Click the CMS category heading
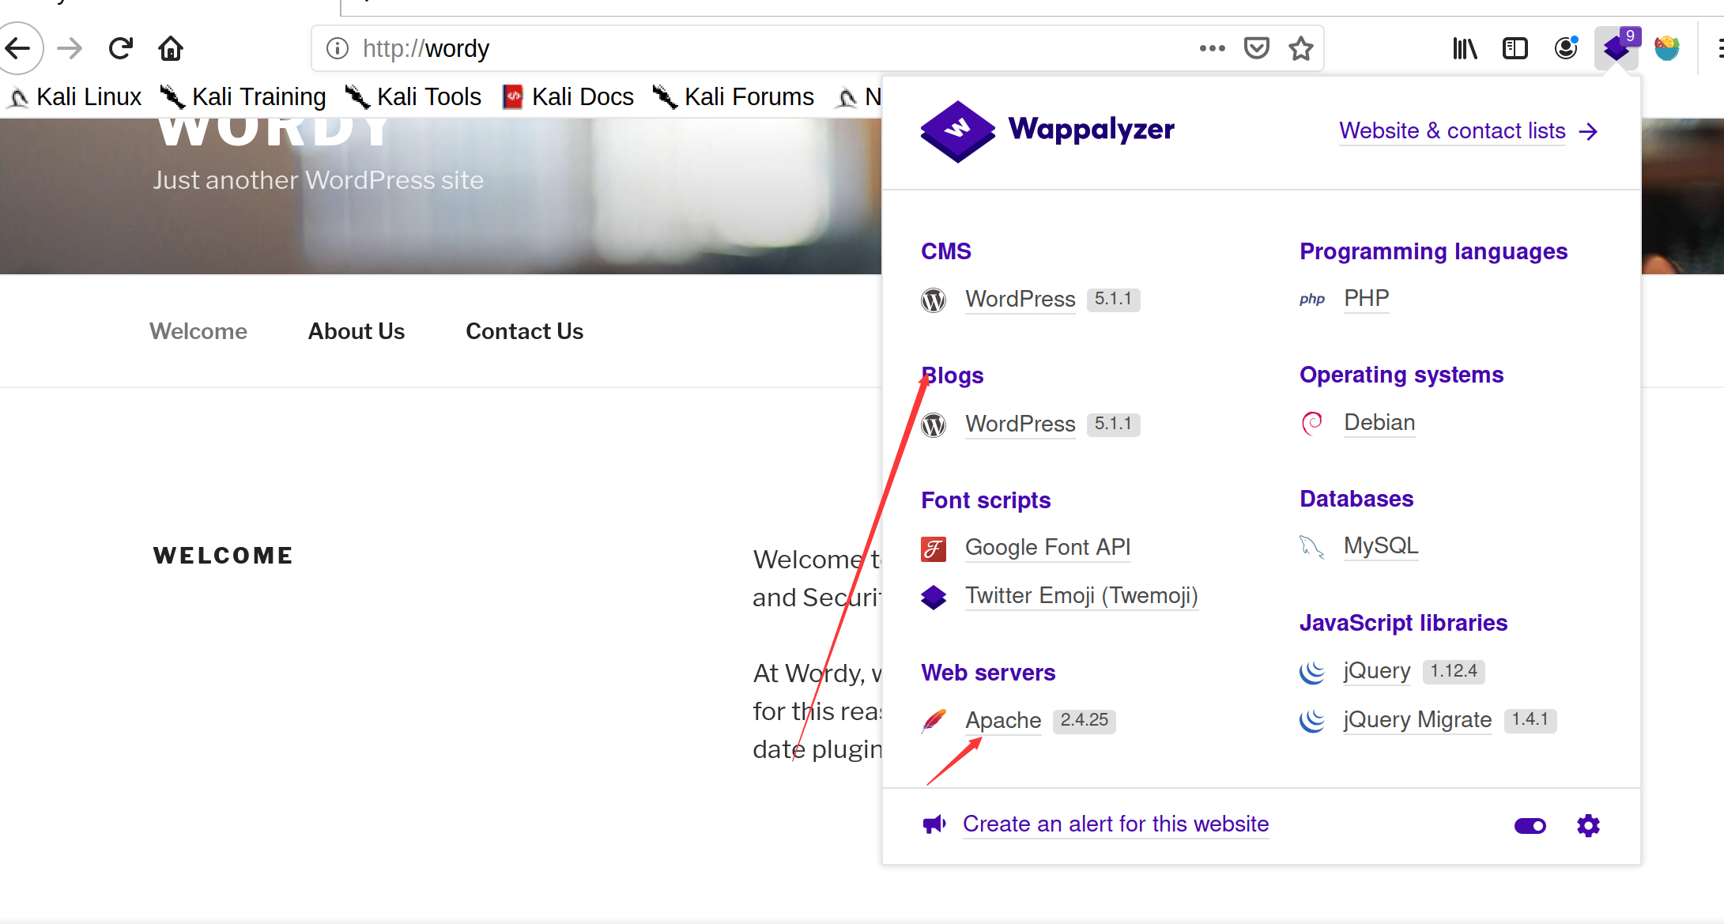Viewport: 1724px width, 924px height. click(946, 251)
